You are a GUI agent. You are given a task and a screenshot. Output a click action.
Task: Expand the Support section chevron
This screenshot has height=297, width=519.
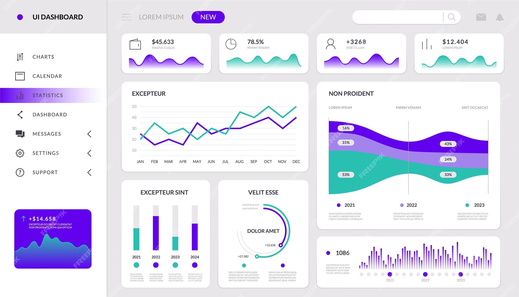coord(91,173)
